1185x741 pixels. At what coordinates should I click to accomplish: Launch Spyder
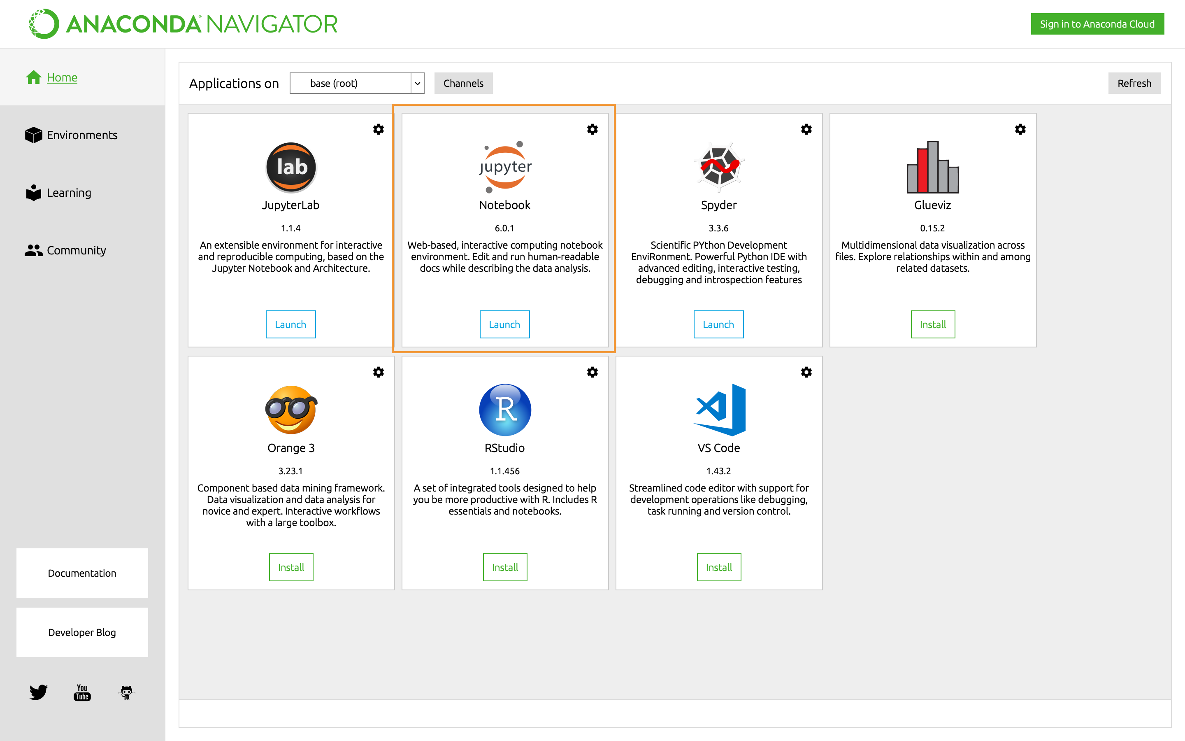(718, 324)
